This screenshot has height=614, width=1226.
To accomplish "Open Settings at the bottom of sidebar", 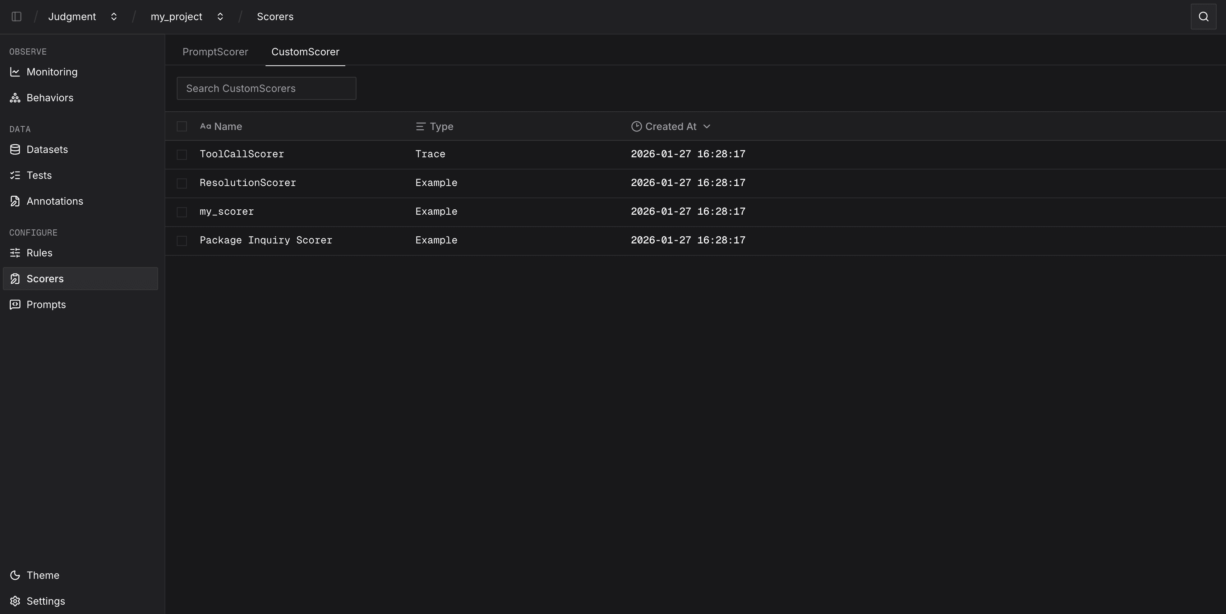I will point(45,601).
